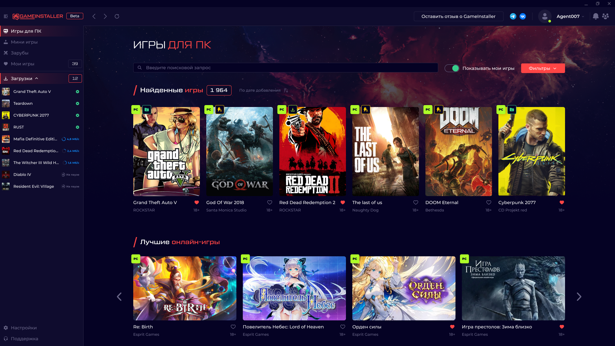
Task: Open Мои игры section
Action: [x=42, y=64]
